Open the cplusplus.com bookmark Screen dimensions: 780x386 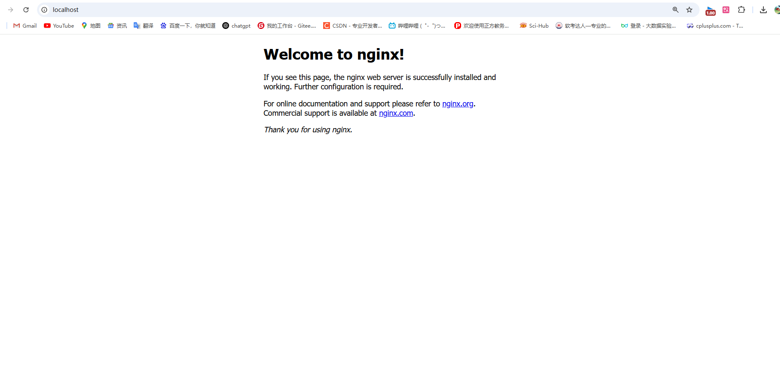coord(715,26)
